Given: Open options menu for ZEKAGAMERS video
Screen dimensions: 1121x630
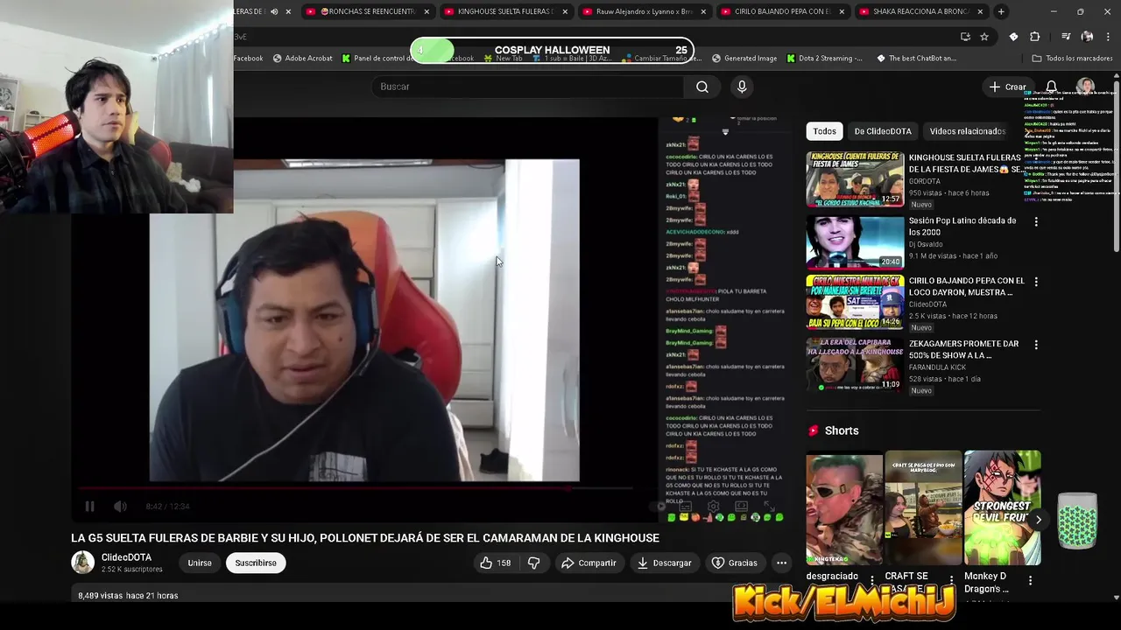Looking at the screenshot, I should click(1036, 346).
